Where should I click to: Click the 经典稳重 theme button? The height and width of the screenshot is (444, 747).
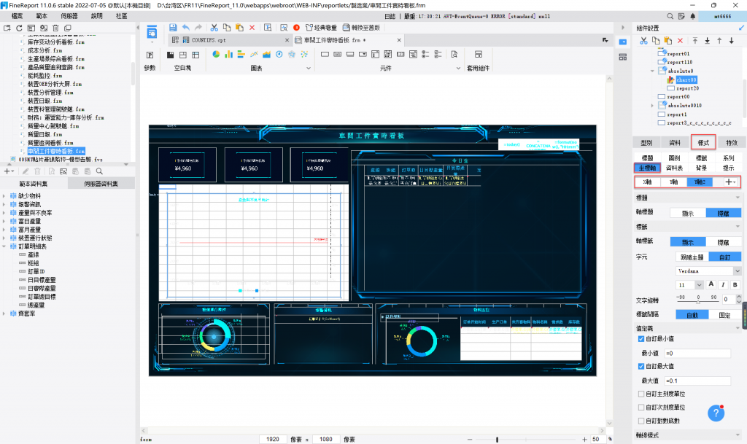(x=321, y=28)
